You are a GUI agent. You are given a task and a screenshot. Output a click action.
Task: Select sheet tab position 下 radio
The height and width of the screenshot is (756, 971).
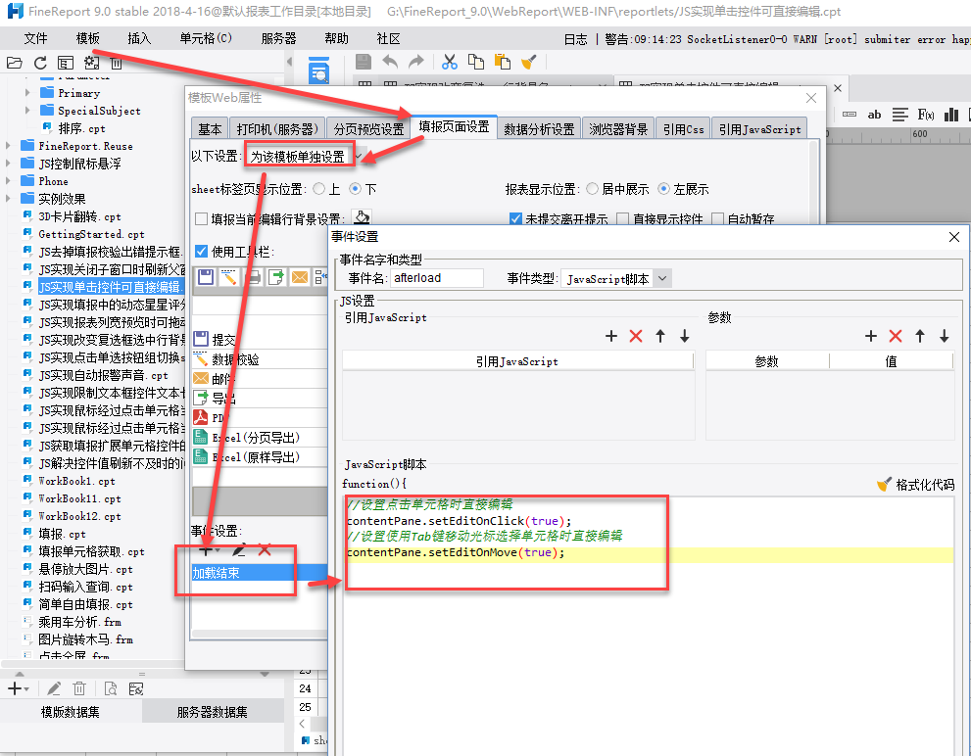pyautogui.click(x=355, y=188)
